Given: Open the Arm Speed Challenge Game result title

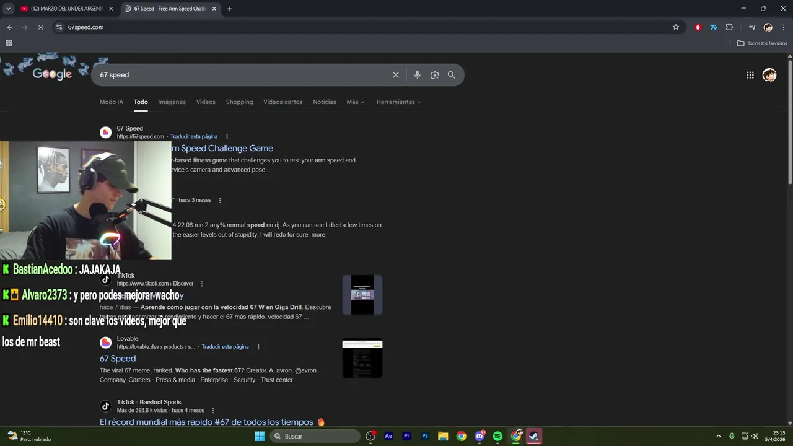Looking at the screenshot, I should (x=222, y=149).
